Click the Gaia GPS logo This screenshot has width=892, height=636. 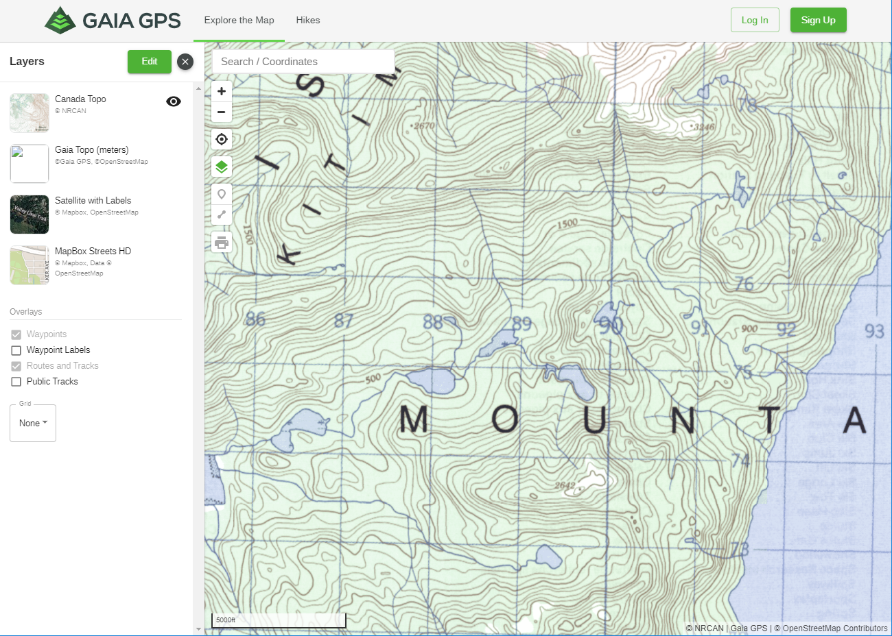(113, 21)
